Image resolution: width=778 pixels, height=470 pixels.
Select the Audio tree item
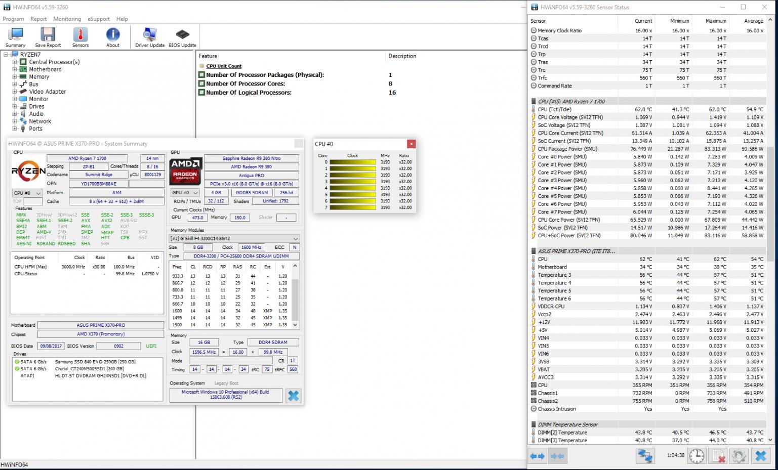coord(36,114)
